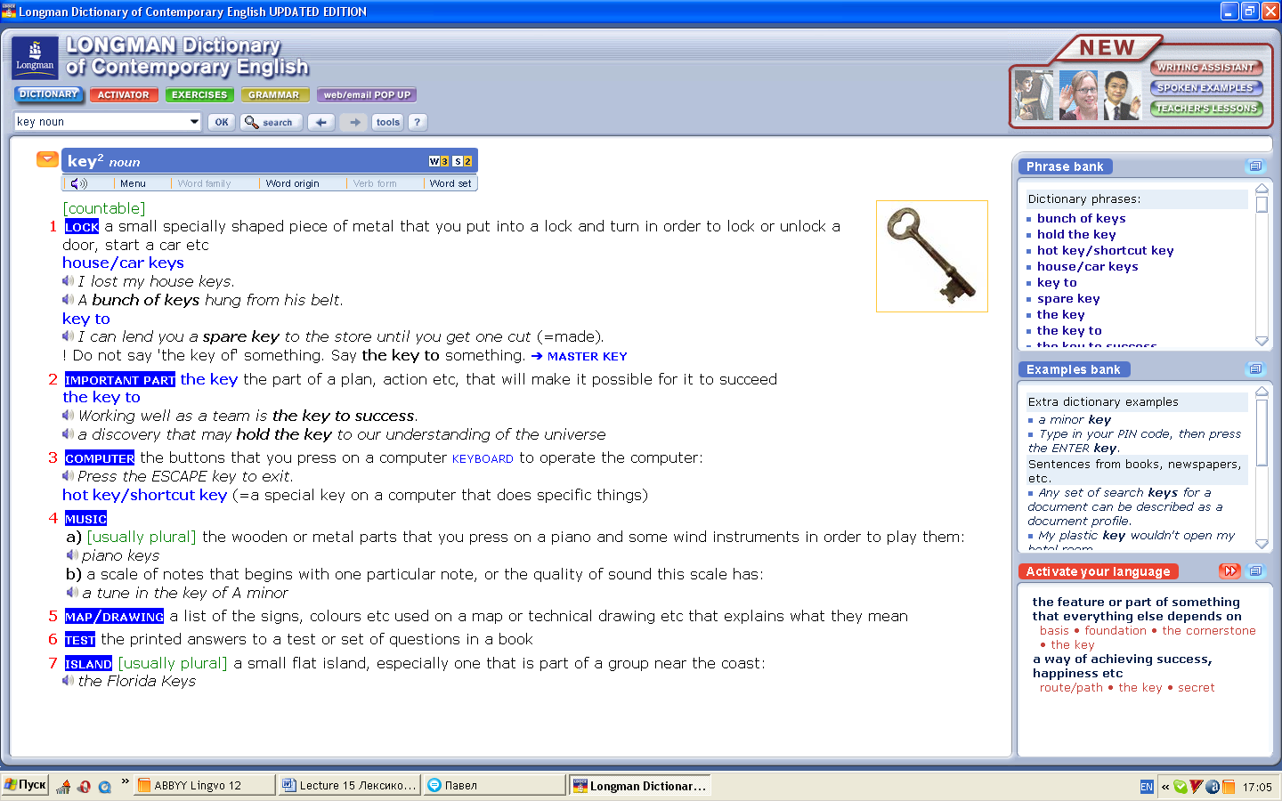Follow the KEYBOARD cross-reference link
This screenshot has height=801, width=1282.
point(483,459)
